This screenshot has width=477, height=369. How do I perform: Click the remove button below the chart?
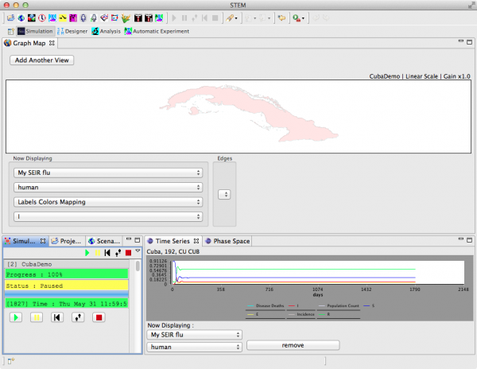pyautogui.click(x=293, y=346)
